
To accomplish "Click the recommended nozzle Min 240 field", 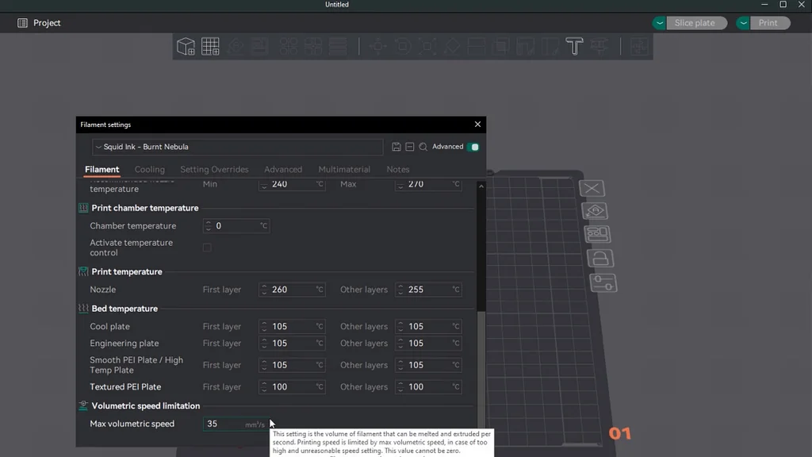I will 292,184.
